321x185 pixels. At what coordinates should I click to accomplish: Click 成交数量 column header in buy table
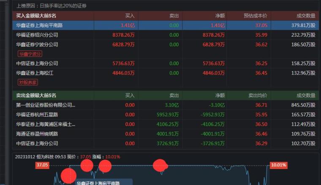(306, 16)
